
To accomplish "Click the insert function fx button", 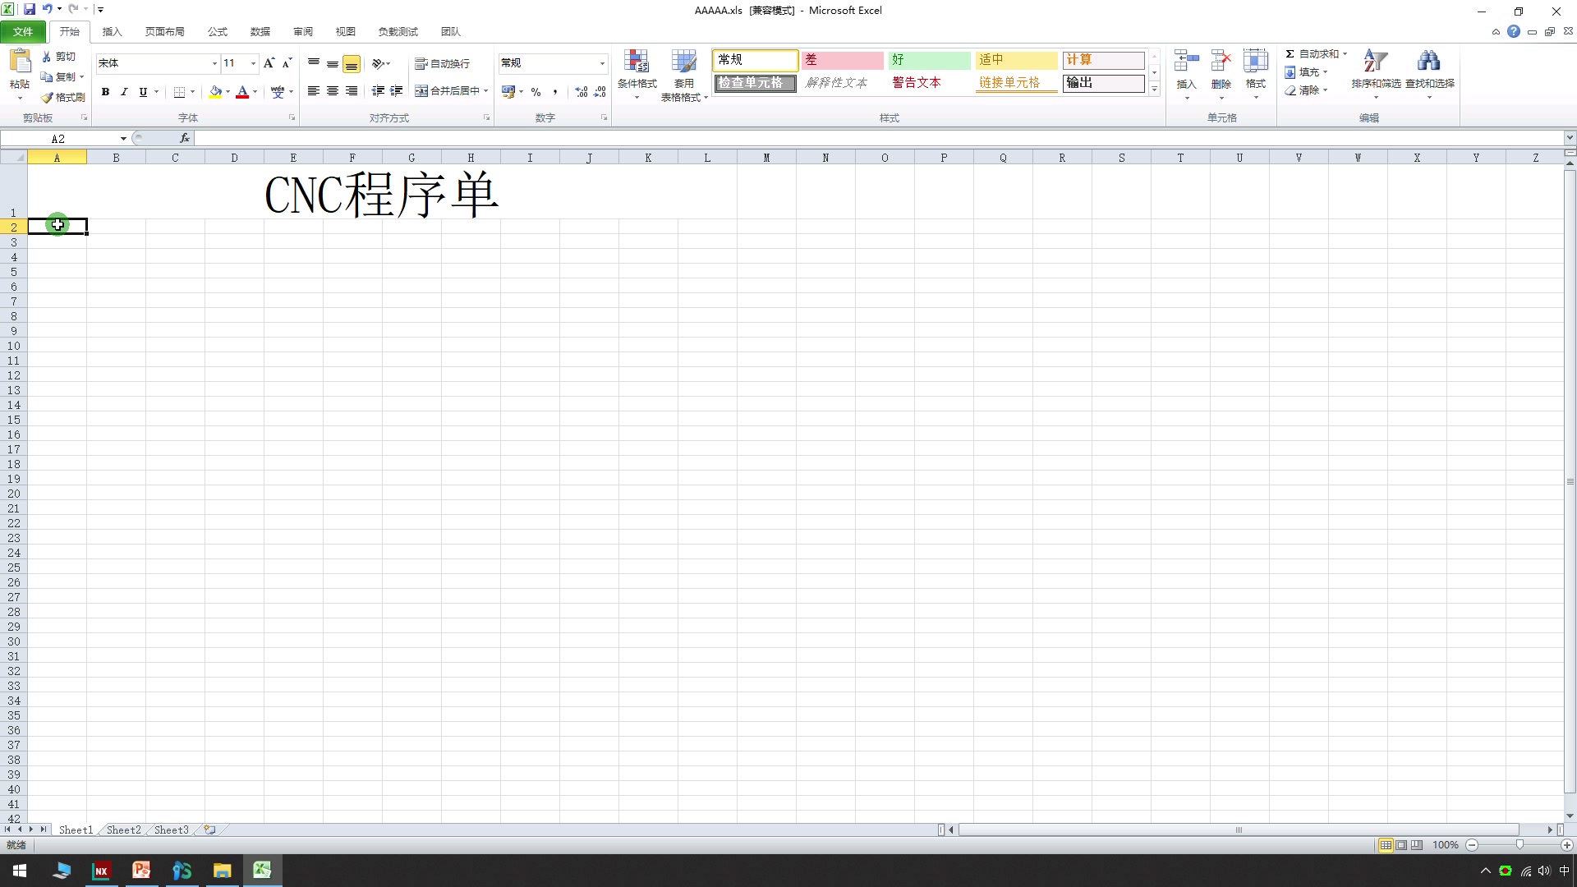I will [185, 139].
